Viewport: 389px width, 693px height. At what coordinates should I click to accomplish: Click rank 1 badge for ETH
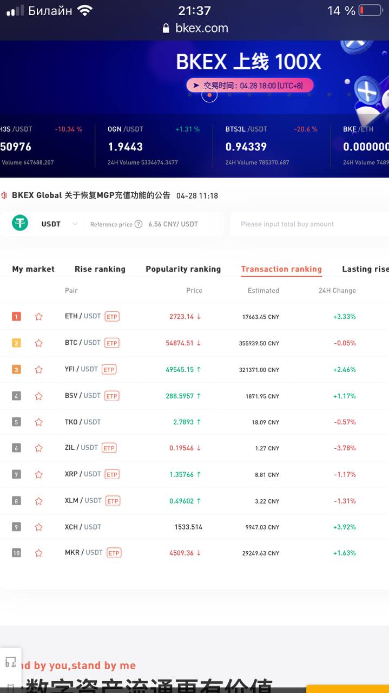click(17, 317)
